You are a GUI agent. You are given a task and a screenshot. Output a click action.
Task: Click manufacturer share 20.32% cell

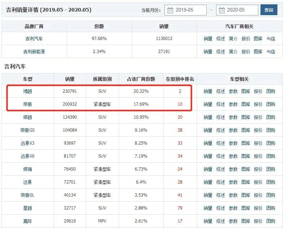[x=141, y=91]
